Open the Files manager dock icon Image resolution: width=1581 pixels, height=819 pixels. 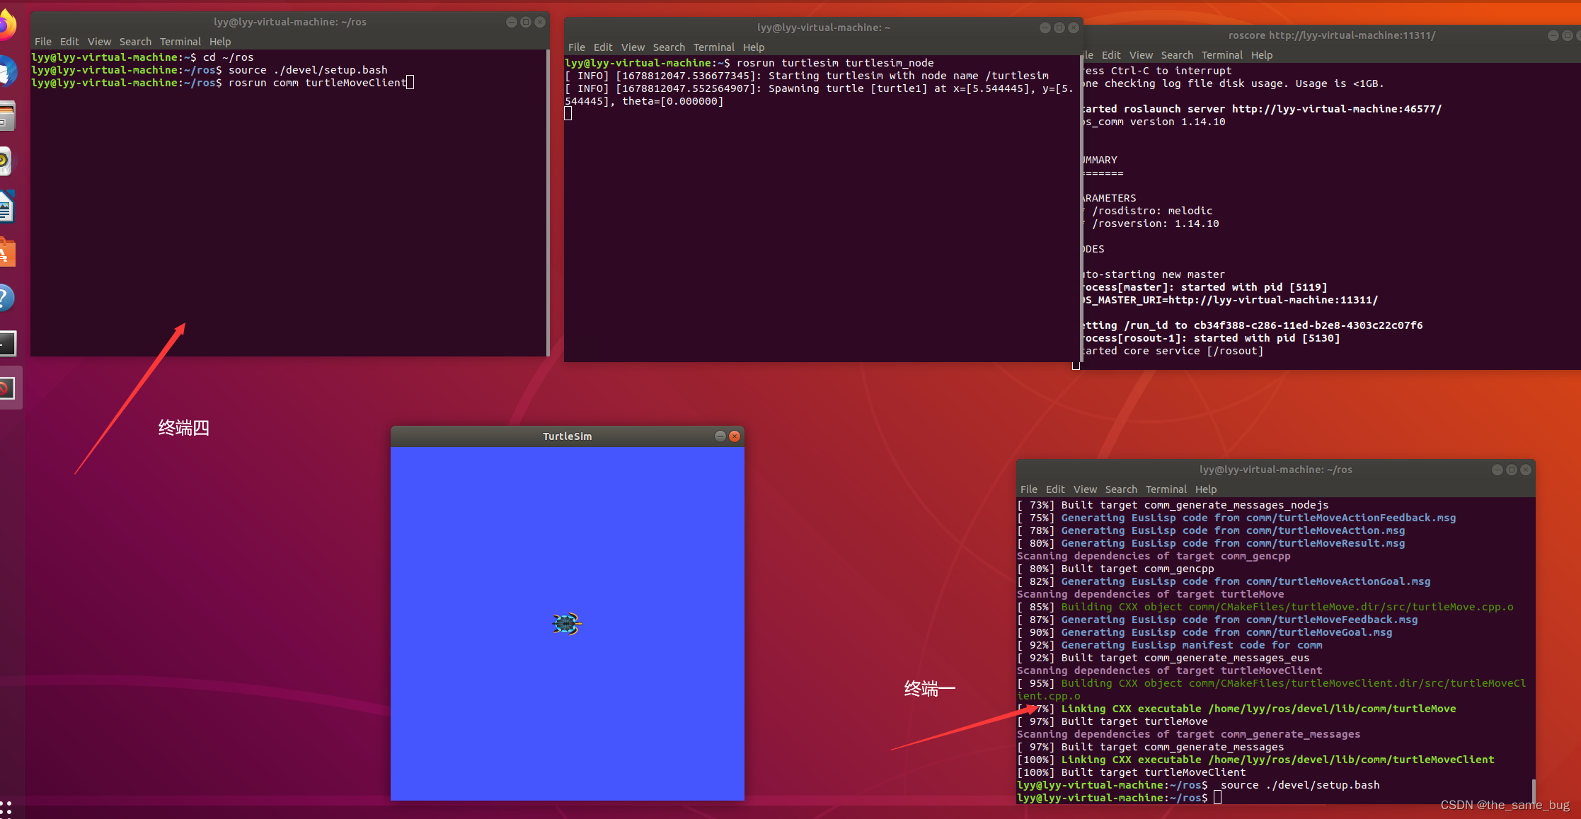6,116
